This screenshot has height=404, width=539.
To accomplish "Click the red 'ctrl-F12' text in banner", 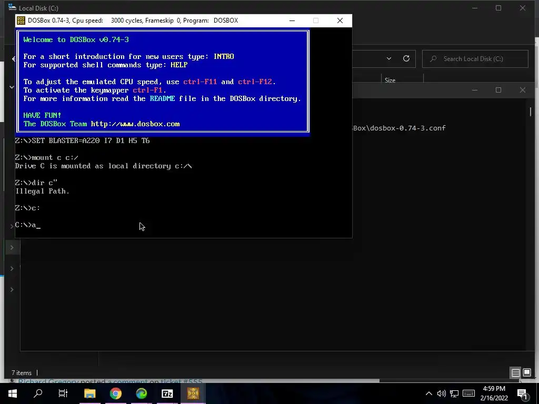I will click(255, 82).
